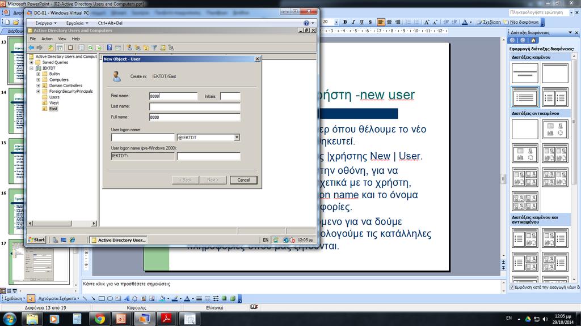Click the text Shadow button in PowerPoint

click(x=370, y=22)
